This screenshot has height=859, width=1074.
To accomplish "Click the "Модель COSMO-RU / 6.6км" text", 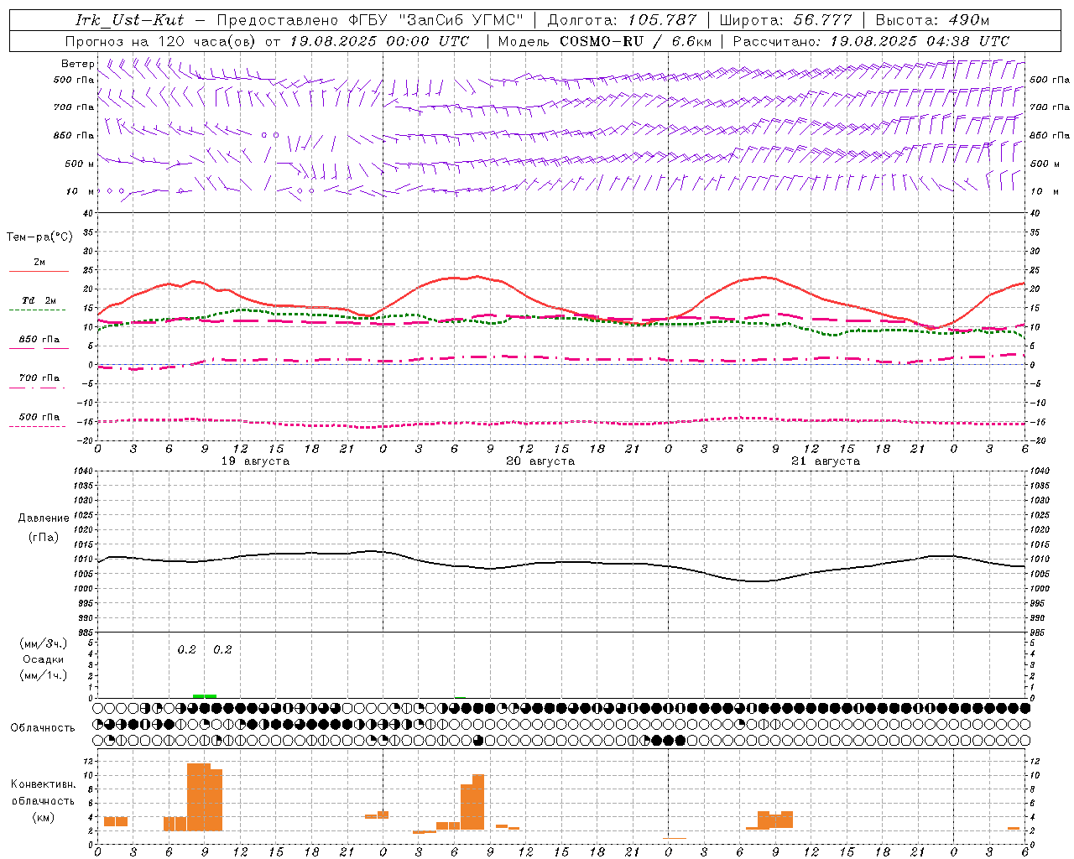I will pyautogui.click(x=605, y=41).
